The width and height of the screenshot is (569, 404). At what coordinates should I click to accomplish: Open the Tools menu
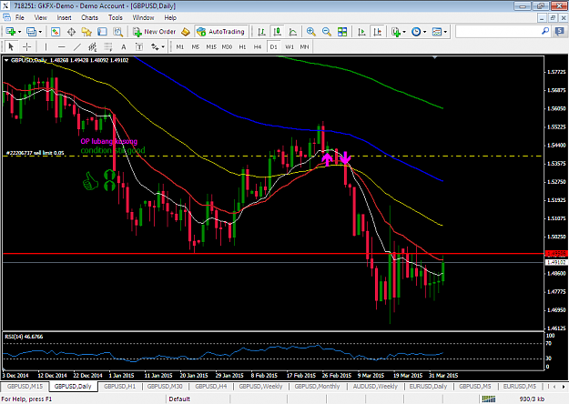(x=116, y=17)
